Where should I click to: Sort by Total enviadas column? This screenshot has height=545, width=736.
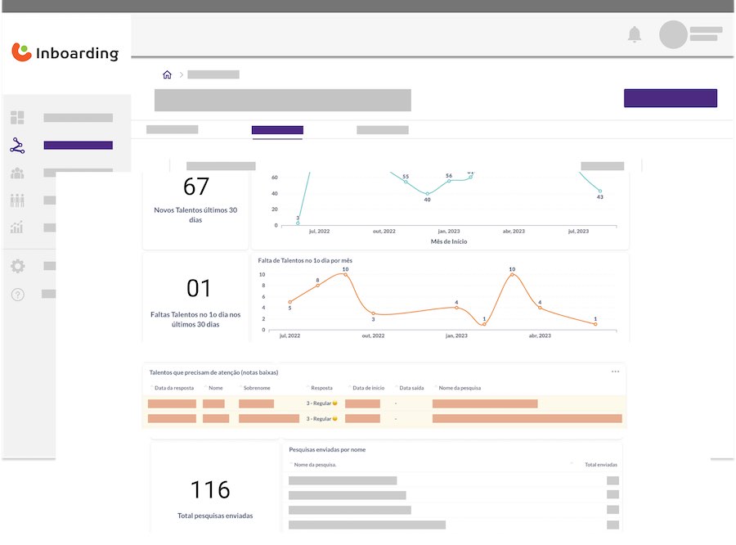point(601,465)
